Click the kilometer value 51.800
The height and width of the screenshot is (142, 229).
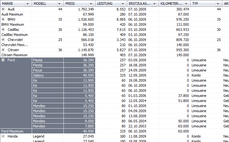tap(183, 101)
